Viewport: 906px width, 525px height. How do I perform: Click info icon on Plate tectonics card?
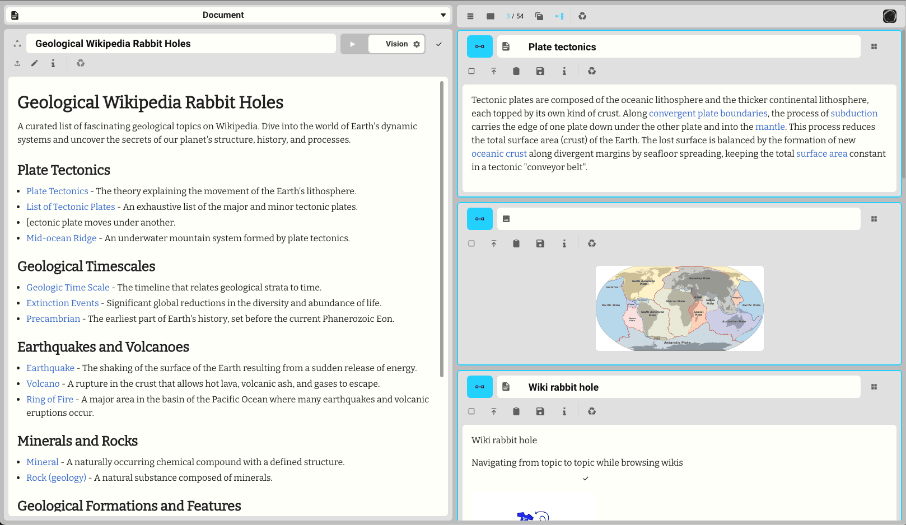(x=564, y=71)
